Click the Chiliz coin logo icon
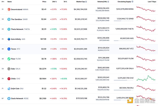 (9, 79)
